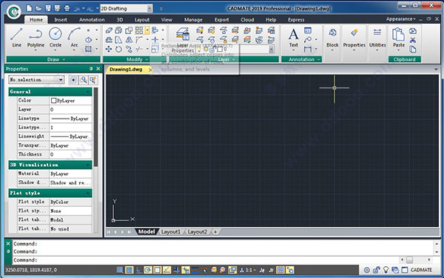Open the Layout2 sheet tab
The width and height of the screenshot is (444, 278).
click(198, 232)
